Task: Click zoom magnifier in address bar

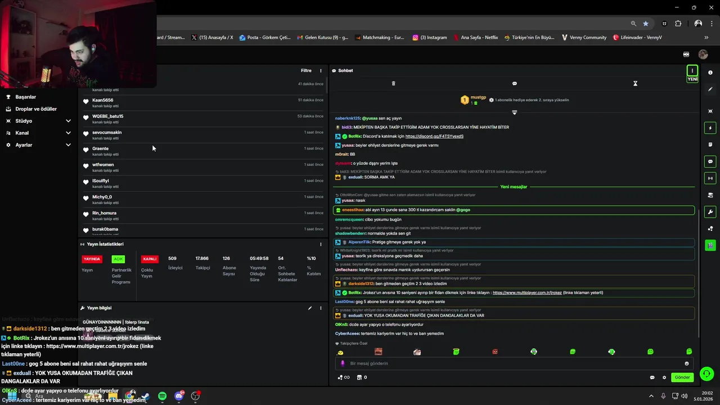Action: pos(633,24)
